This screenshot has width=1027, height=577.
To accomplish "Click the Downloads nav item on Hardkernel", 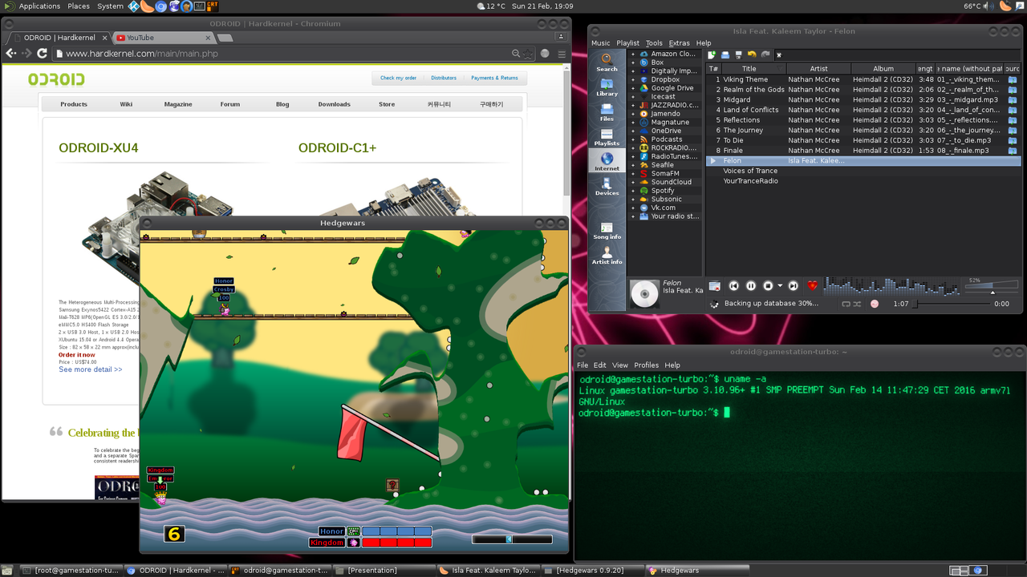I will tap(334, 104).
